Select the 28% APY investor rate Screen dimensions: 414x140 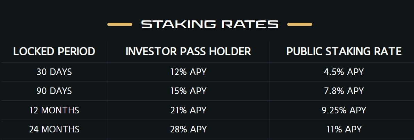tap(188, 129)
